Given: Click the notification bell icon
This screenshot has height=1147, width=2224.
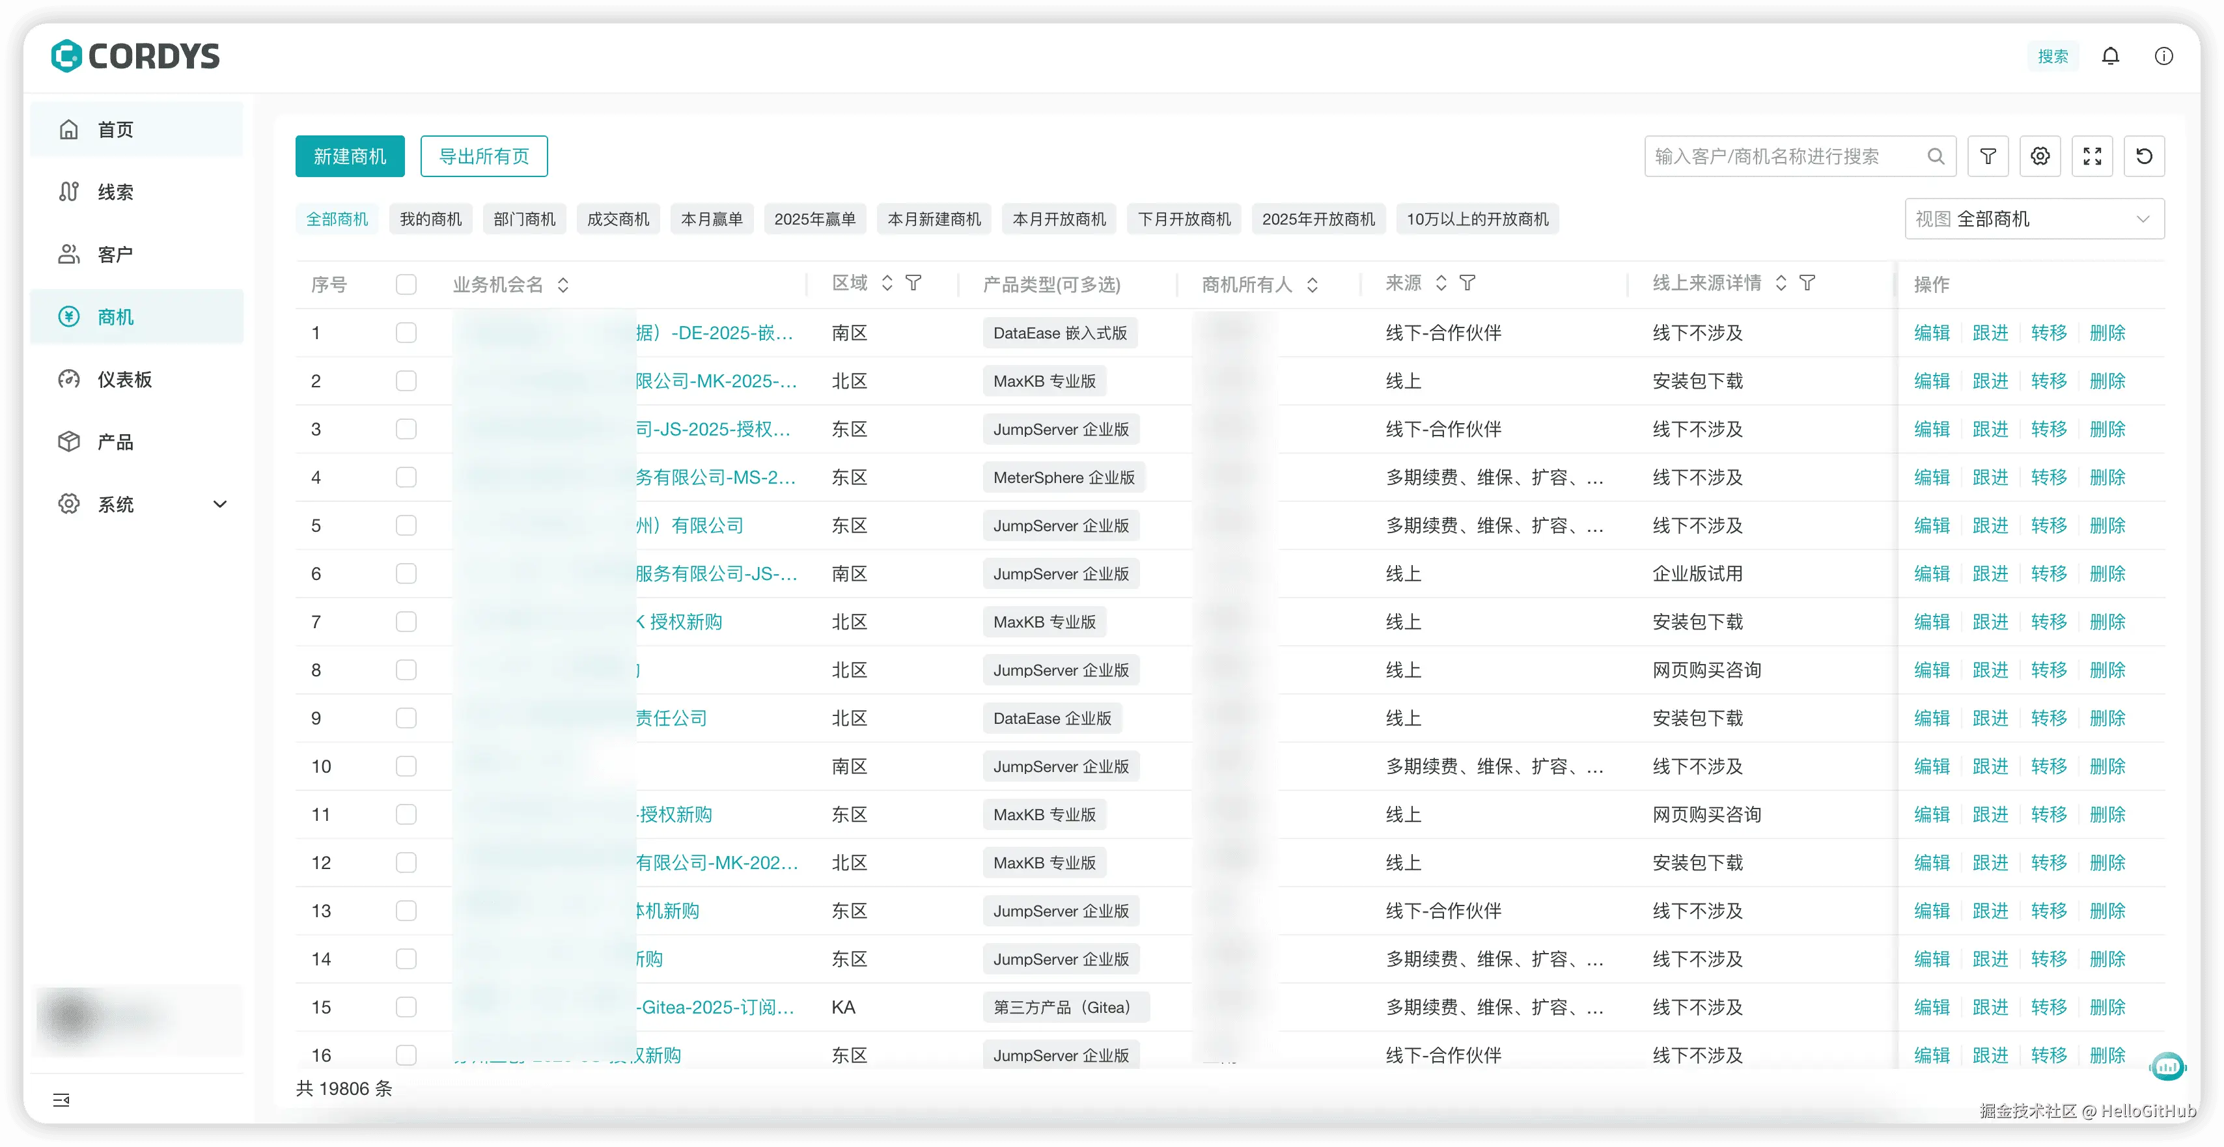Looking at the screenshot, I should 2110,56.
